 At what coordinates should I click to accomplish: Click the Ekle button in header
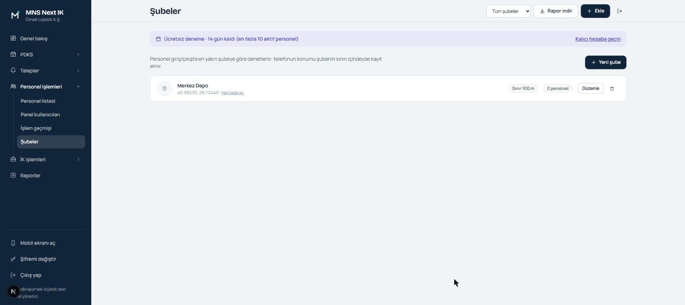(595, 11)
